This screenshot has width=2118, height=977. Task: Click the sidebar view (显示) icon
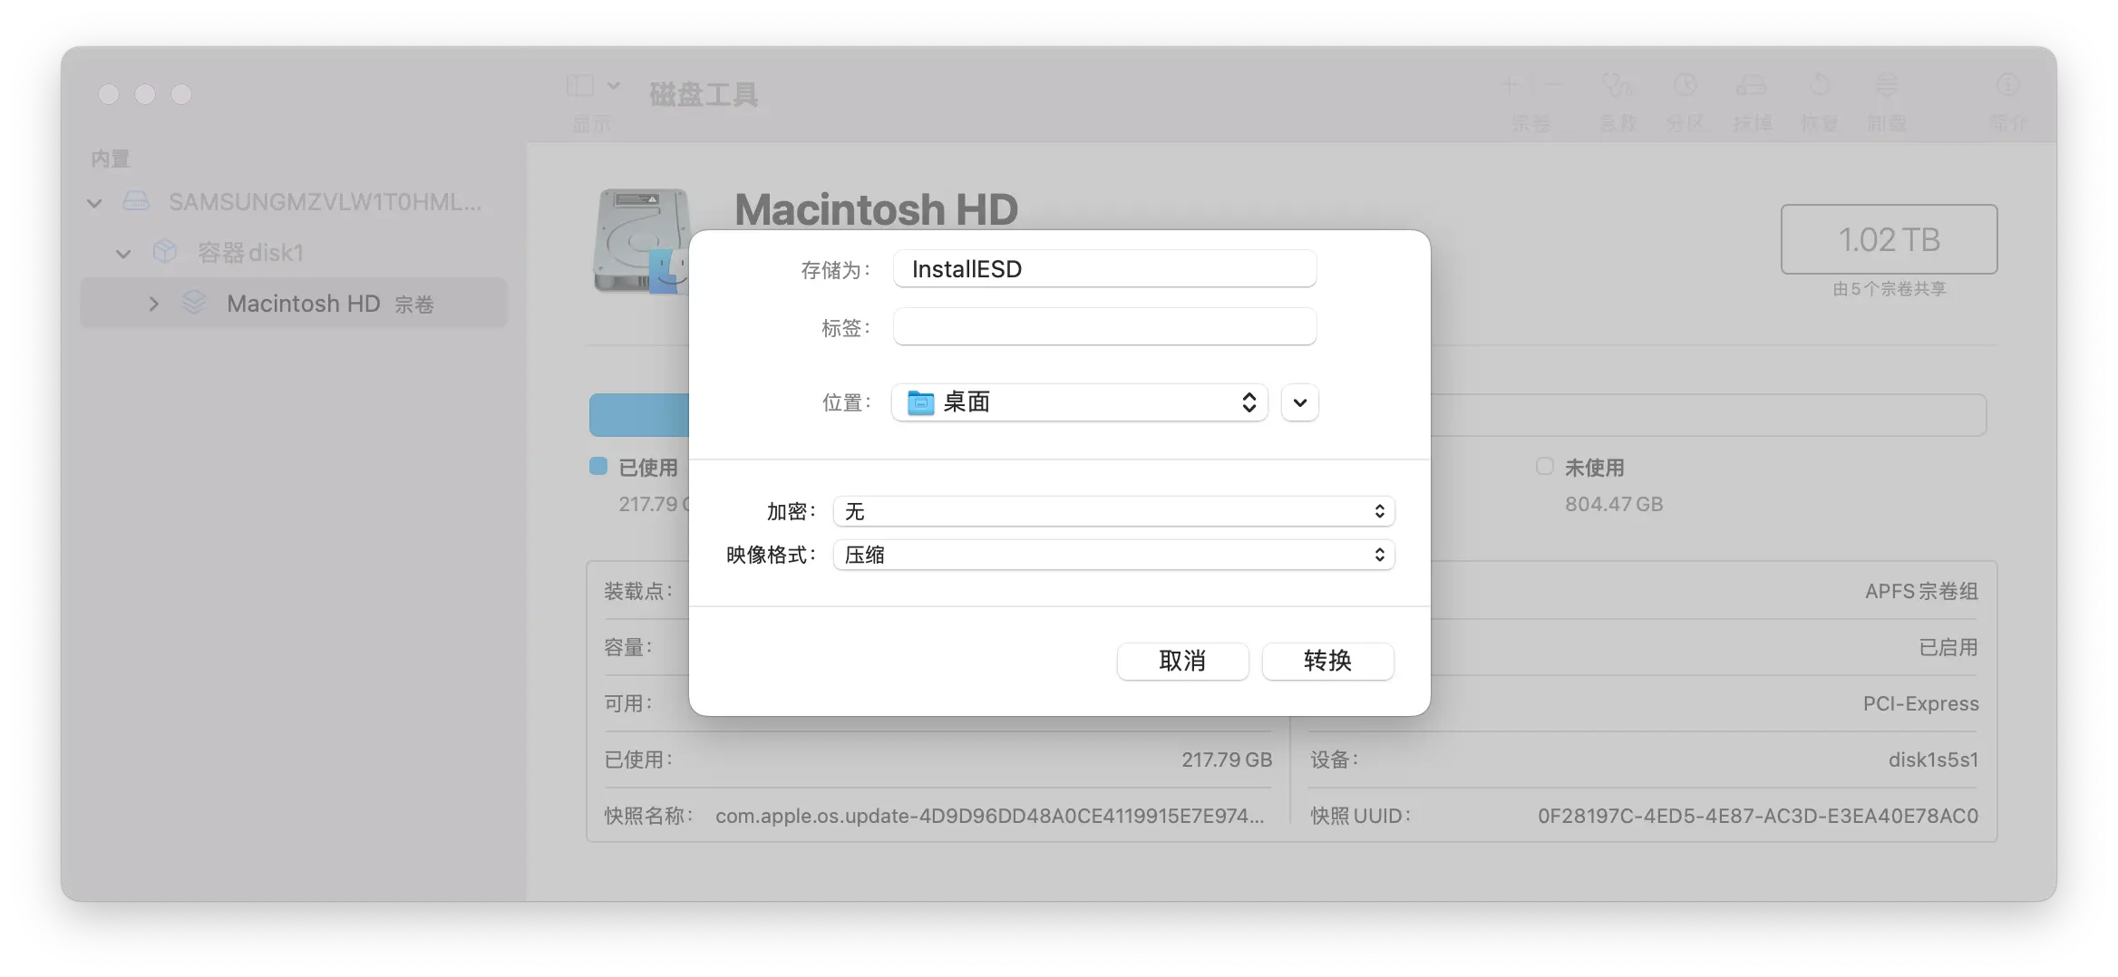[x=580, y=86]
